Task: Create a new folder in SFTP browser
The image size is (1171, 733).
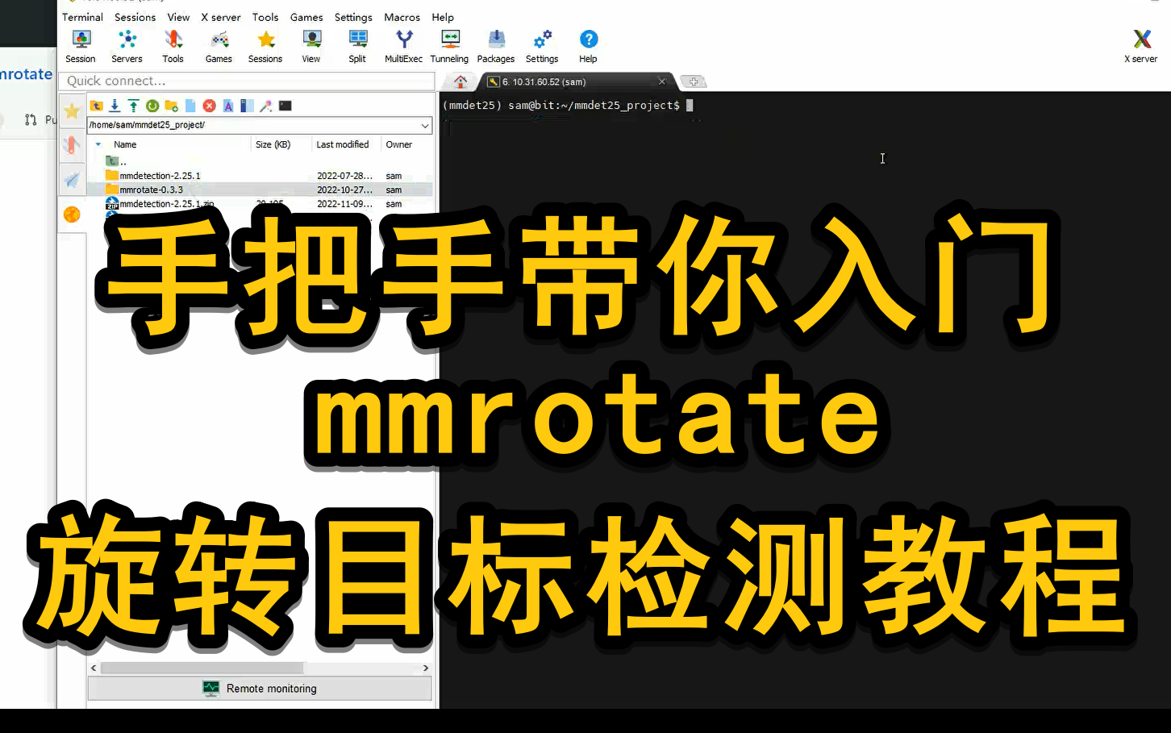Action: [171, 106]
